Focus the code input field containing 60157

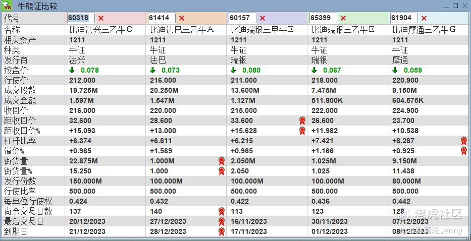(x=242, y=18)
